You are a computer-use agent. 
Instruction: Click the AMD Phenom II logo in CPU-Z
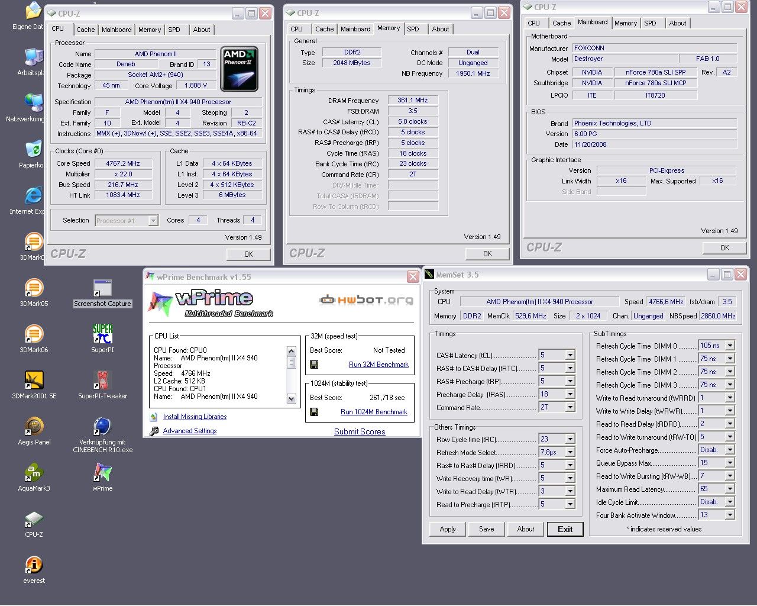coord(239,69)
